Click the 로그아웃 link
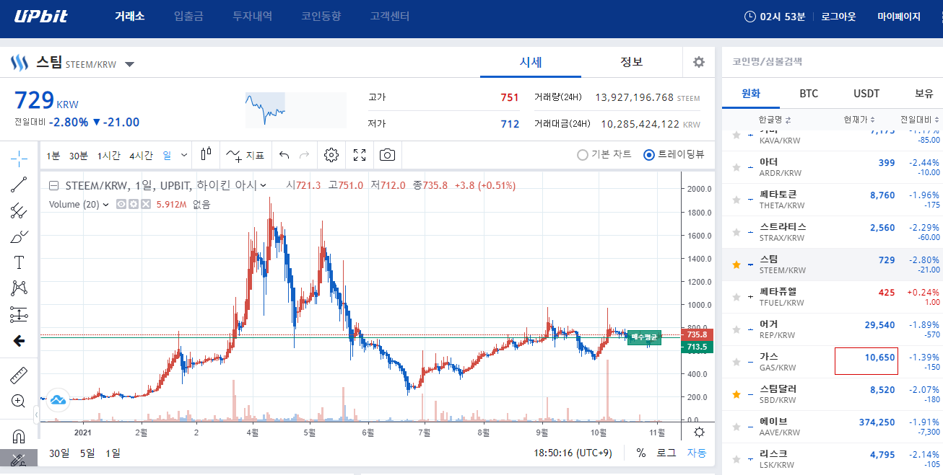Viewport: 943px width, 475px height. pos(838,16)
